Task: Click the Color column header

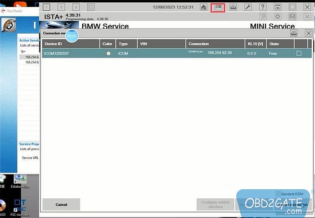Action: point(107,44)
